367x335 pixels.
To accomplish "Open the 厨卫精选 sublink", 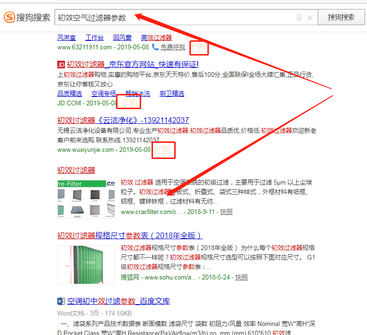I will click(x=172, y=93).
